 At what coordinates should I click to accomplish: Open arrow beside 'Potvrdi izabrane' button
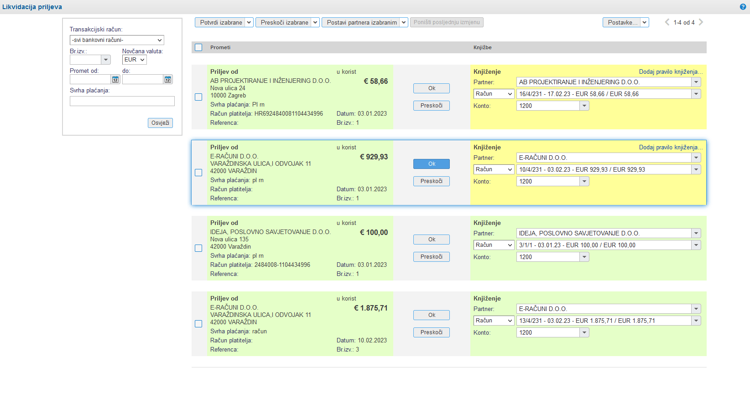[249, 22]
